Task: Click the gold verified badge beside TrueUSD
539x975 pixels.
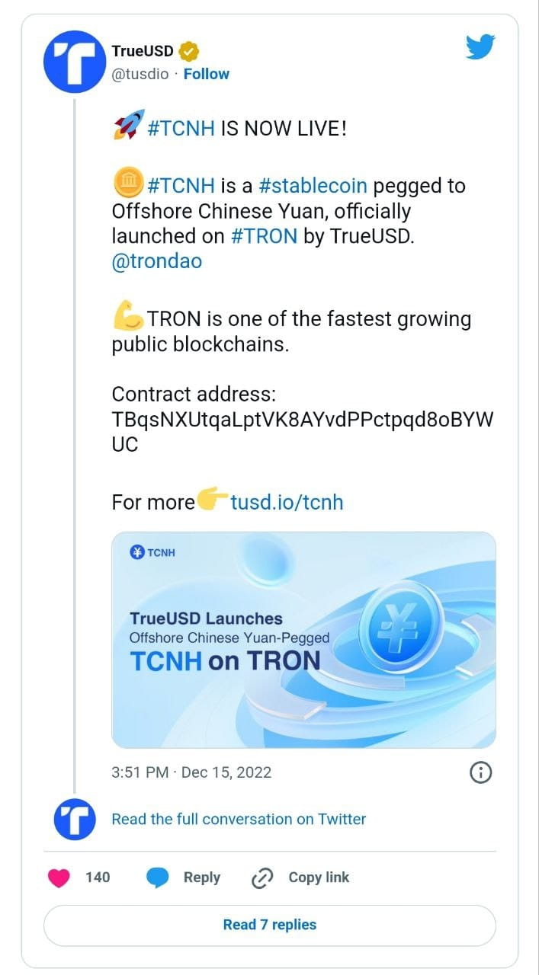Action: pos(189,52)
